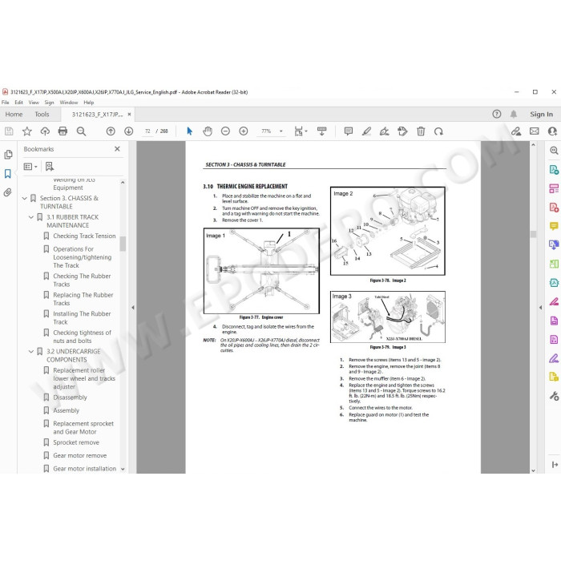Switch to the Home tab
Image resolution: width=561 pixels, height=561 pixels.
point(14,114)
